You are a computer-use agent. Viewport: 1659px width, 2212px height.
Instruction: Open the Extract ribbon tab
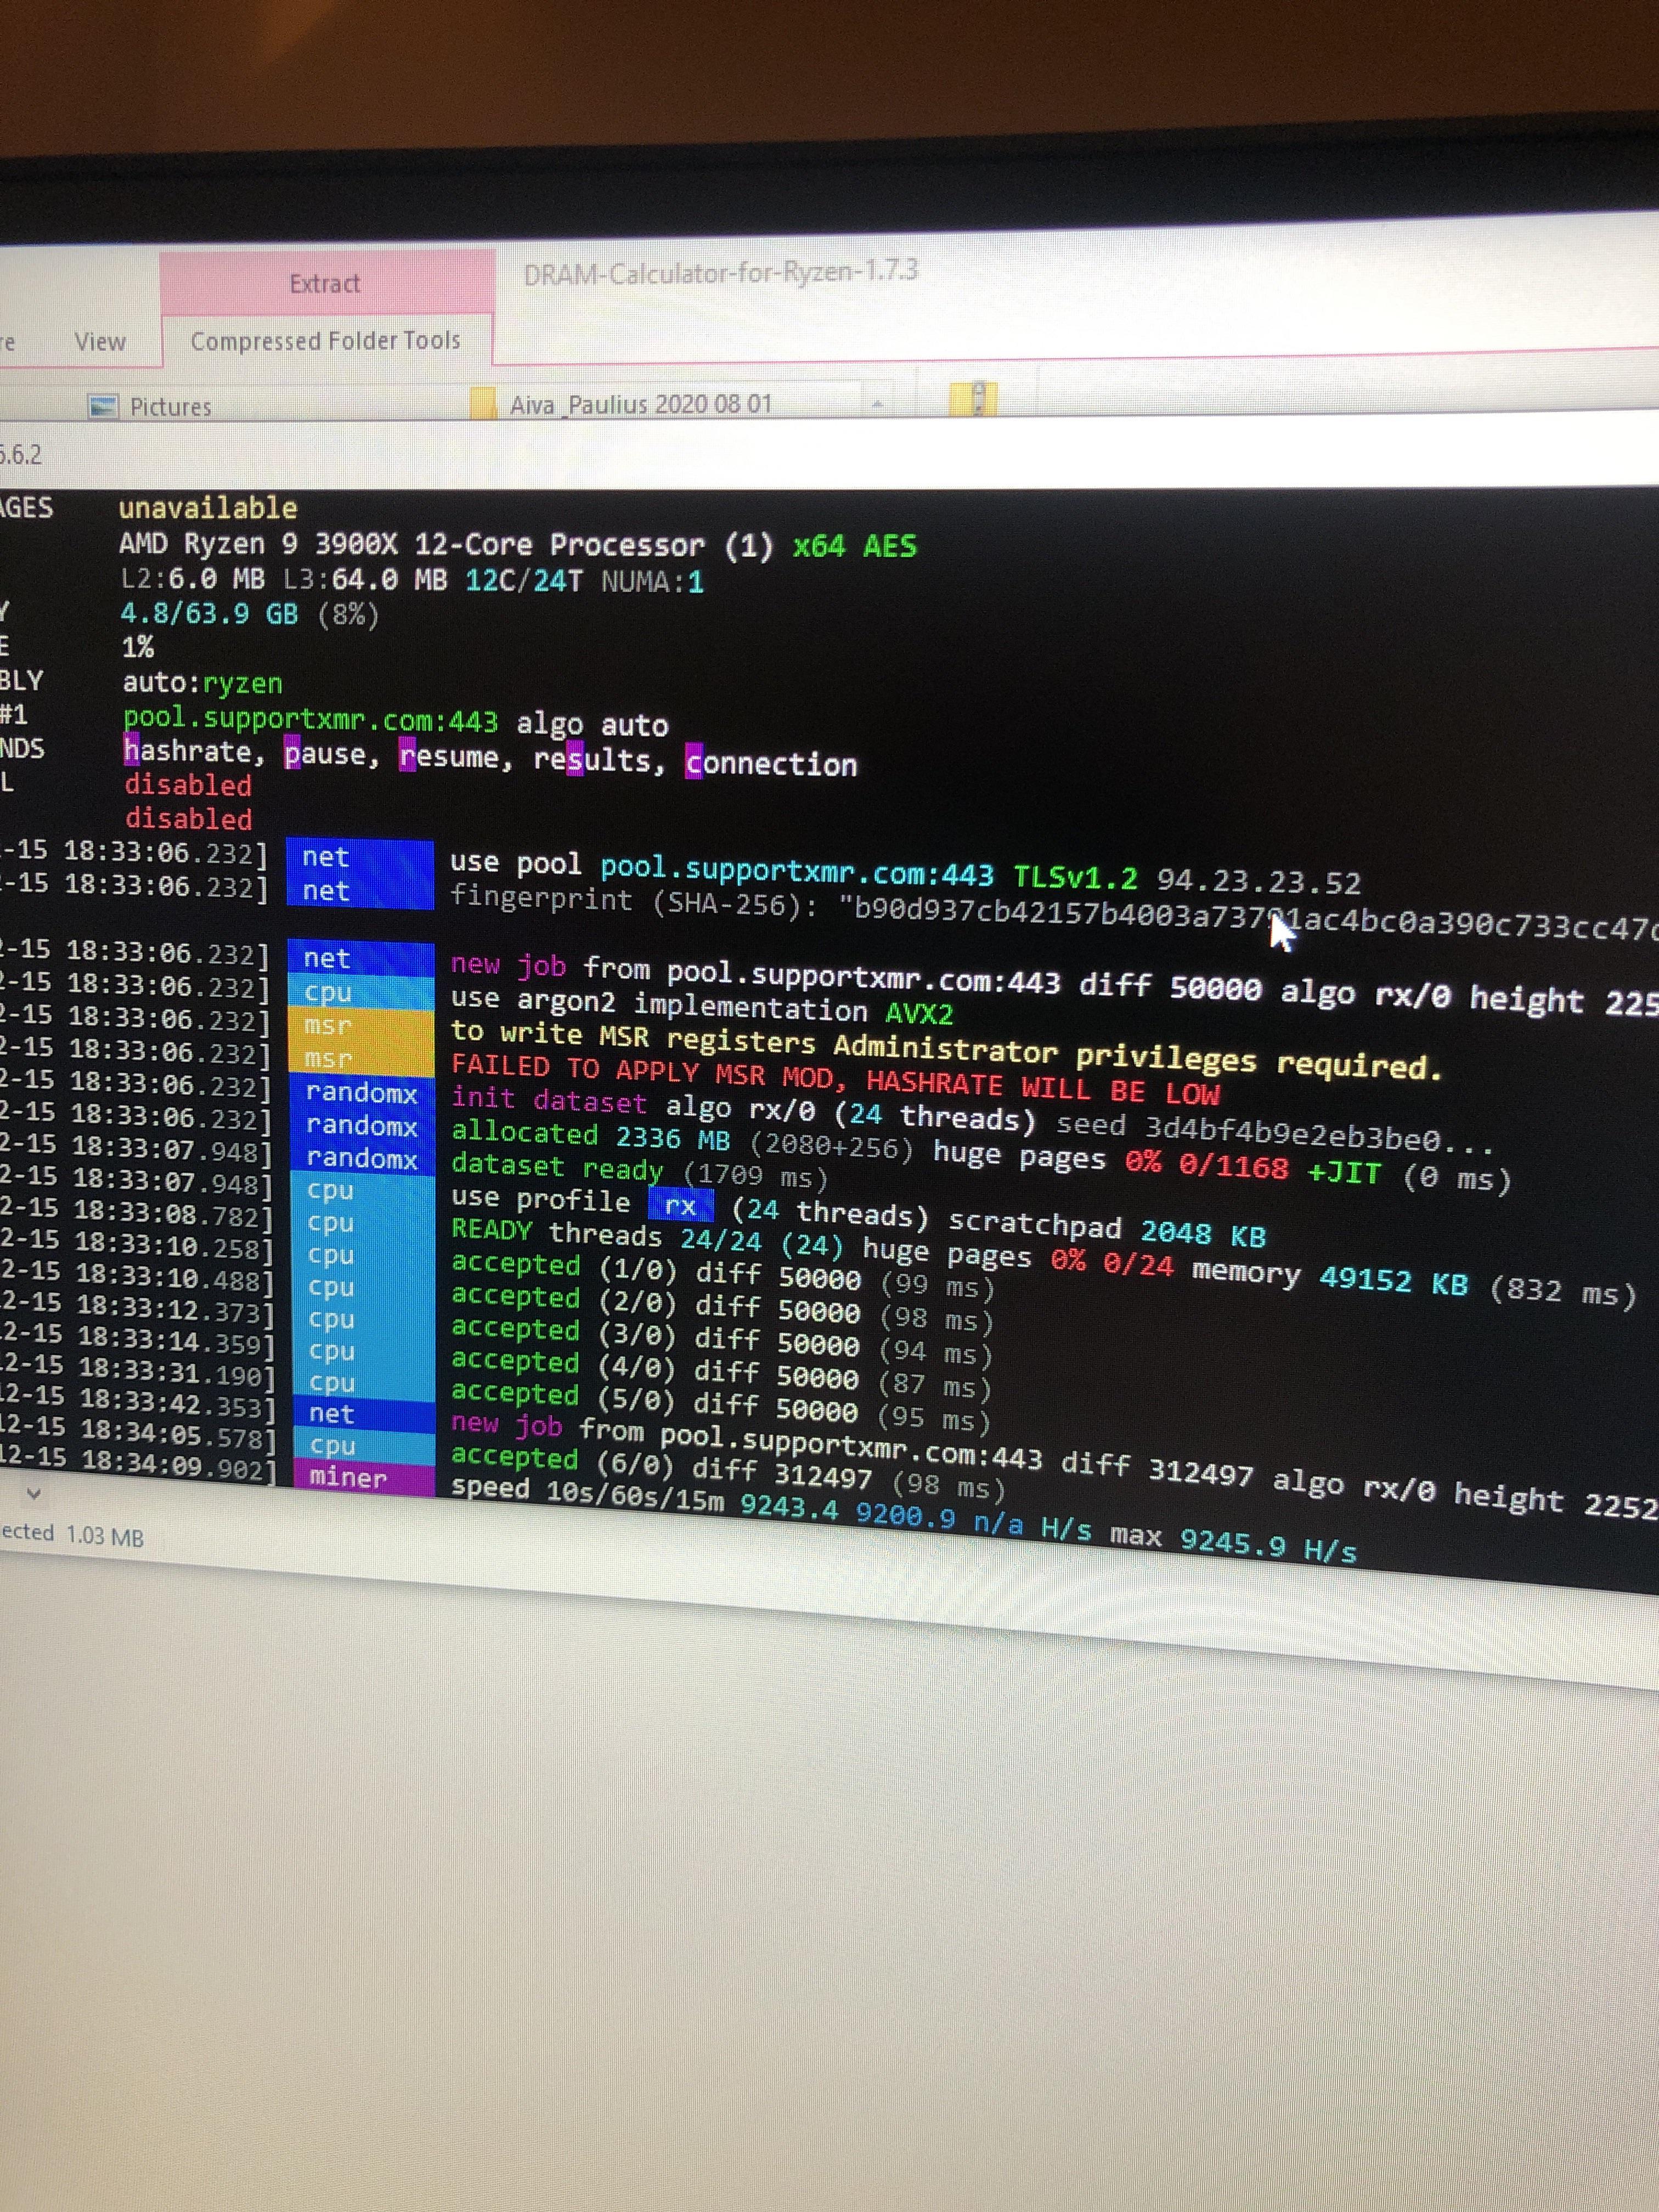click(x=324, y=284)
